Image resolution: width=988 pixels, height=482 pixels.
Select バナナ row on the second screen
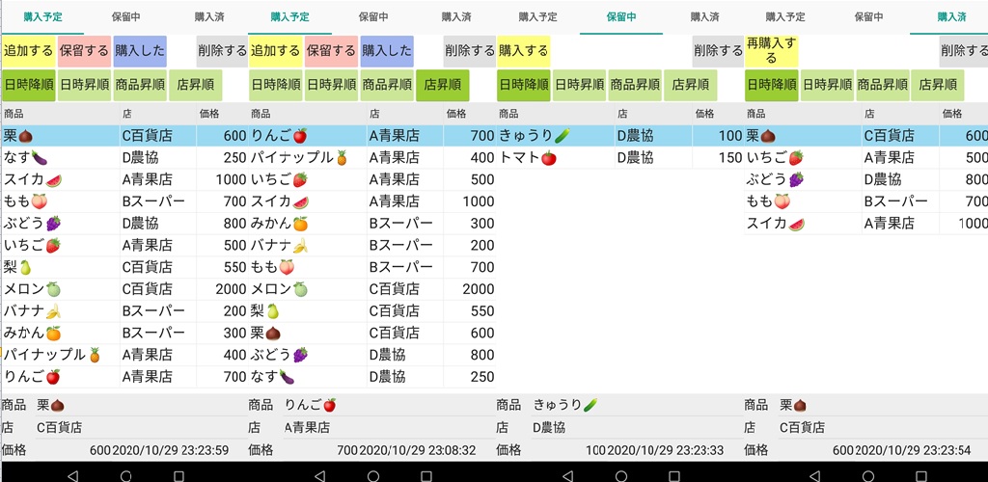pyautogui.click(x=372, y=246)
